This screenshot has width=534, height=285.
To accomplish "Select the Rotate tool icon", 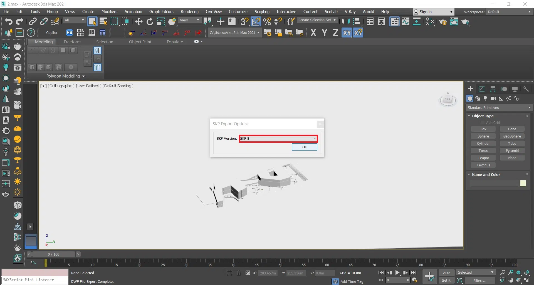I will (150, 21).
